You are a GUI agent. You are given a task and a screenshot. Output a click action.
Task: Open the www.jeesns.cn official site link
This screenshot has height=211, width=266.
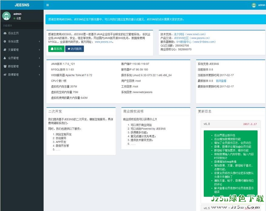(x=104, y=42)
